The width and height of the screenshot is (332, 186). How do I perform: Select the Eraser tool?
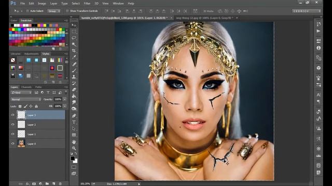[x=74, y=89]
